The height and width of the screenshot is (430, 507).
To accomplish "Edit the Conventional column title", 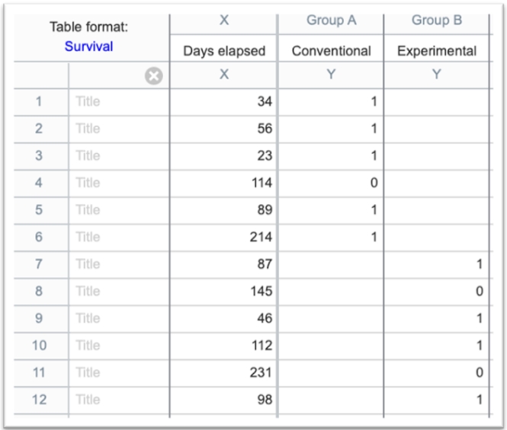I will coord(331,52).
